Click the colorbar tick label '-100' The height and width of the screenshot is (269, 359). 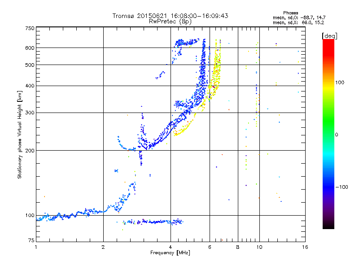(x=341, y=187)
